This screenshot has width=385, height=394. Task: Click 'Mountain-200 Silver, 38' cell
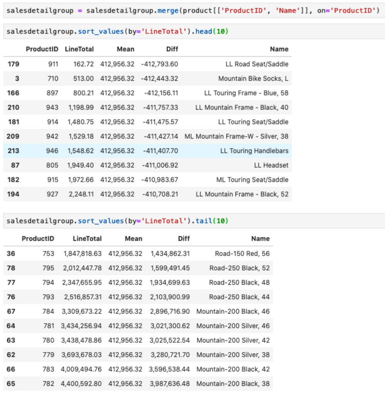click(x=233, y=355)
